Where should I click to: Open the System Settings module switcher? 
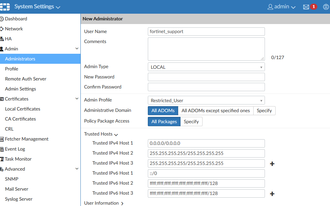point(37,7)
